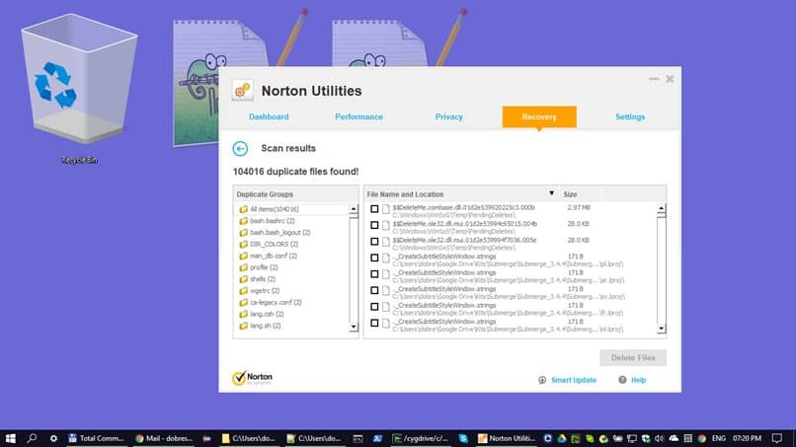Click the 07:20 PM taskbar clock
Viewport: 796px width, 447px height.
coord(747,438)
